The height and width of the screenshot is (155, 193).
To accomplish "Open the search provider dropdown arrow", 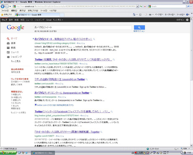I will coord(191,6).
